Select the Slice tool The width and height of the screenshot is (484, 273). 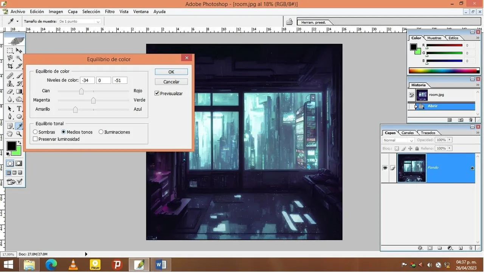[19, 66]
